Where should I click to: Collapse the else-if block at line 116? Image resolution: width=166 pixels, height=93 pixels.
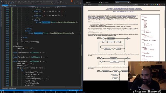click(13, 16)
